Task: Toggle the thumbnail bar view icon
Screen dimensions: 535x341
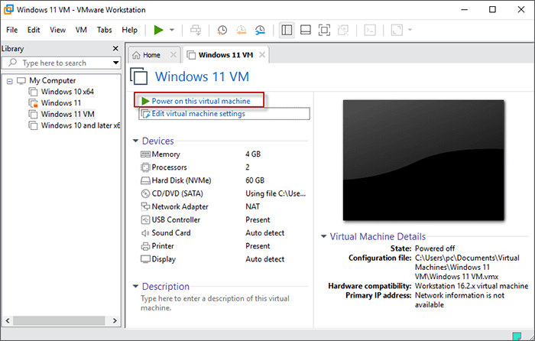Action: point(305,30)
